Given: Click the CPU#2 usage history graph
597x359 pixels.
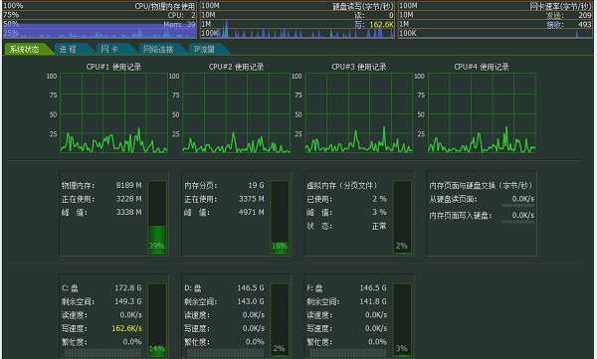Looking at the screenshot, I should pos(237,113).
